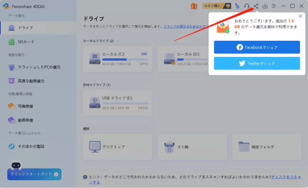
Task: Click the envelope reward icon in popup
Action: (x=223, y=27)
